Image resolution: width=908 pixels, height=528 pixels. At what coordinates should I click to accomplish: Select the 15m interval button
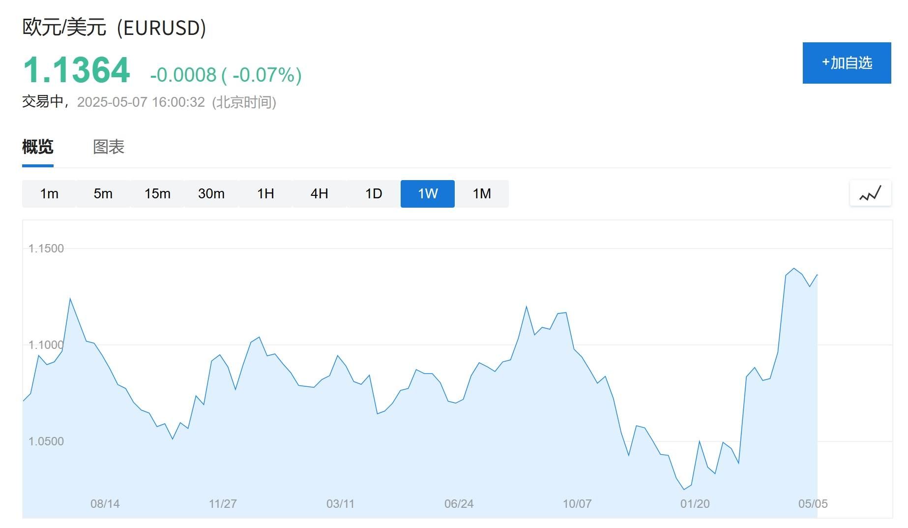(157, 194)
